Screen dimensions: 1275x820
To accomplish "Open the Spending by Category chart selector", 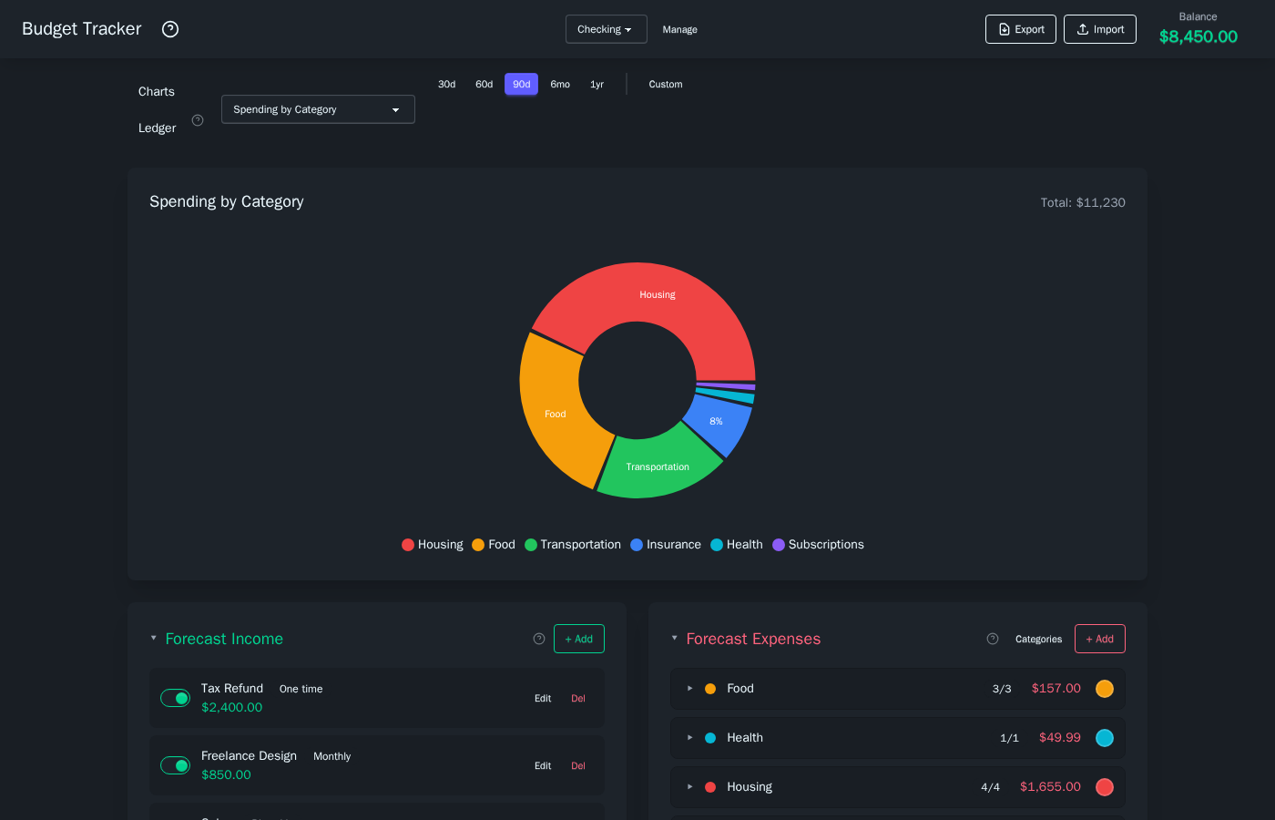I will tap(318, 109).
